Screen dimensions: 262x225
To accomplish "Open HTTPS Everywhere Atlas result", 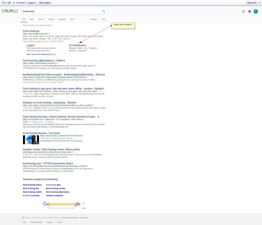I will tap(47, 163).
